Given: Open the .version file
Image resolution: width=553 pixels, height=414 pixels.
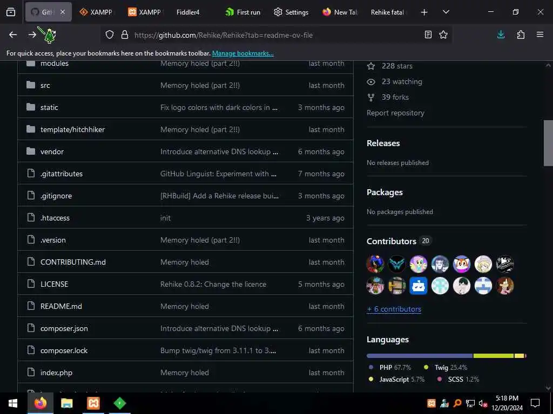Looking at the screenshot, I should pyautogui.click(x=53, y=240).
